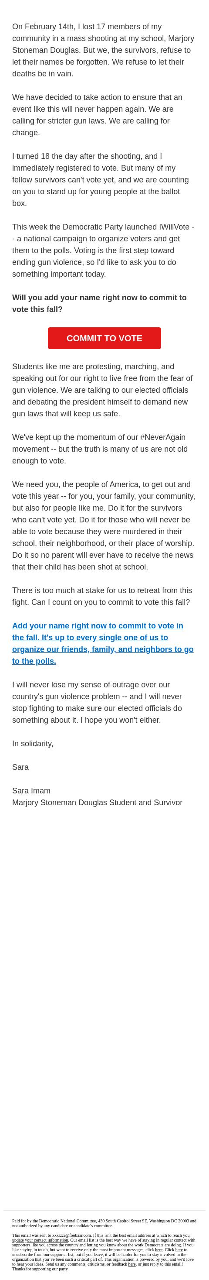209x1280 pixels.
Task: Open the 'Add your name right now' link
Action: point(102,643)
